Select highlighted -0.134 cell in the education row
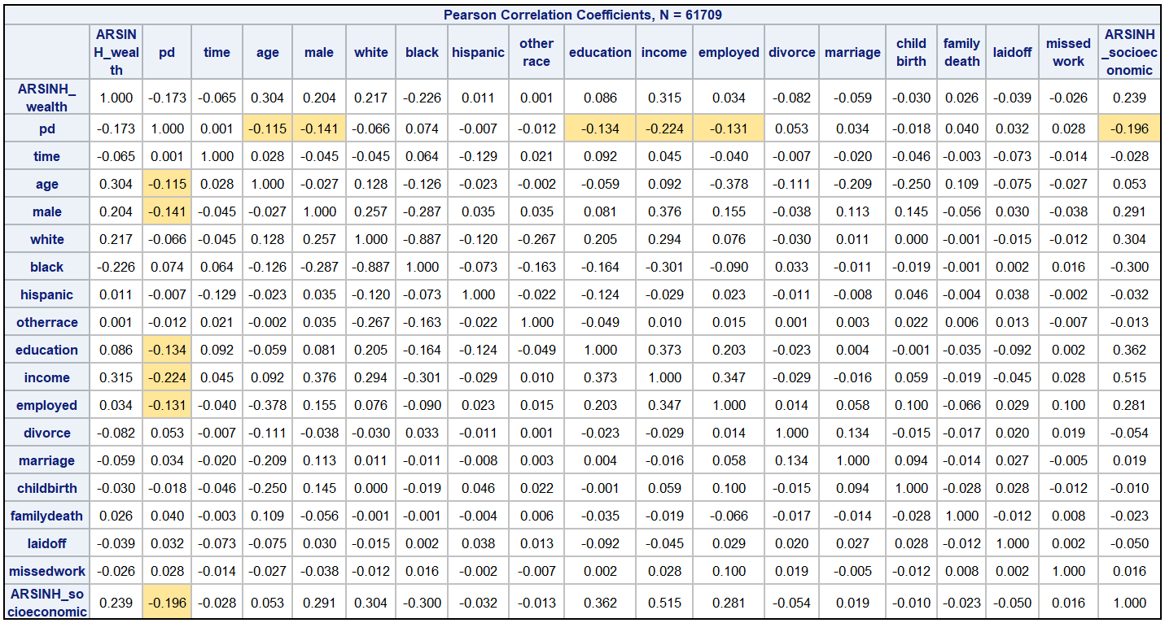The image size is (1165, 623). 167,350
